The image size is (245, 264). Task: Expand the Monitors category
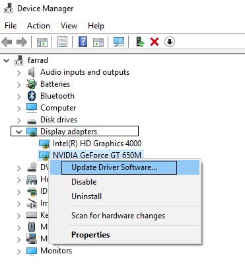pyautogui.click(x=19, y=251)
